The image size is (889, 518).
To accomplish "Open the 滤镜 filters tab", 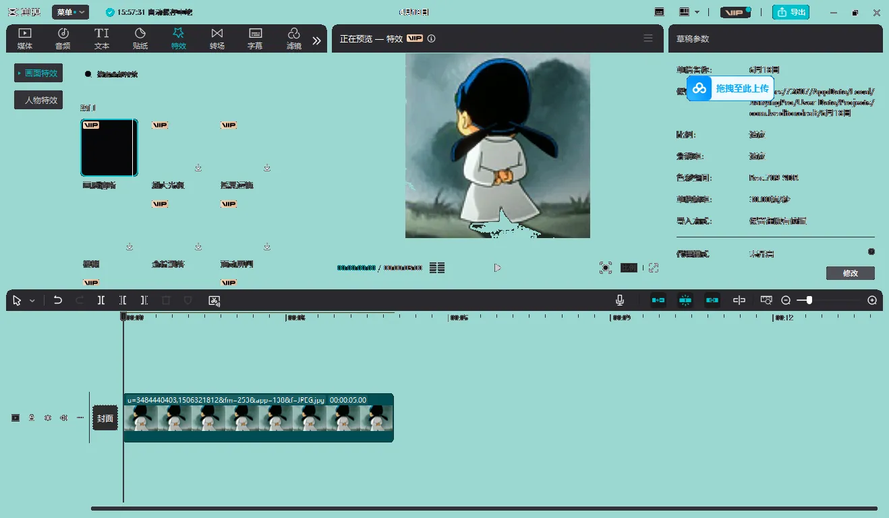I will (x=293, y=38).
